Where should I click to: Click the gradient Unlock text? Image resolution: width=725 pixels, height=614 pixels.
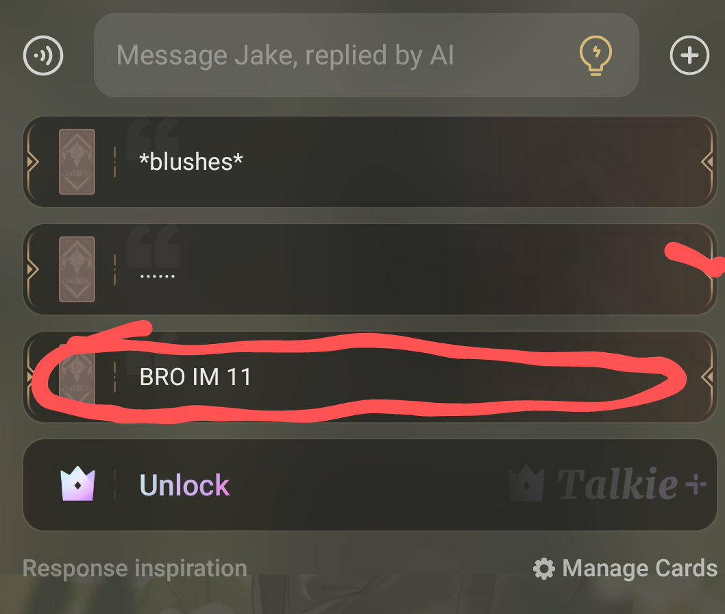pyautogui.click(x=184, y=485)
